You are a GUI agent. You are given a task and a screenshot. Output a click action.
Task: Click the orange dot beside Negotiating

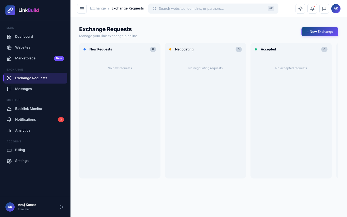[x=170, y=49]
